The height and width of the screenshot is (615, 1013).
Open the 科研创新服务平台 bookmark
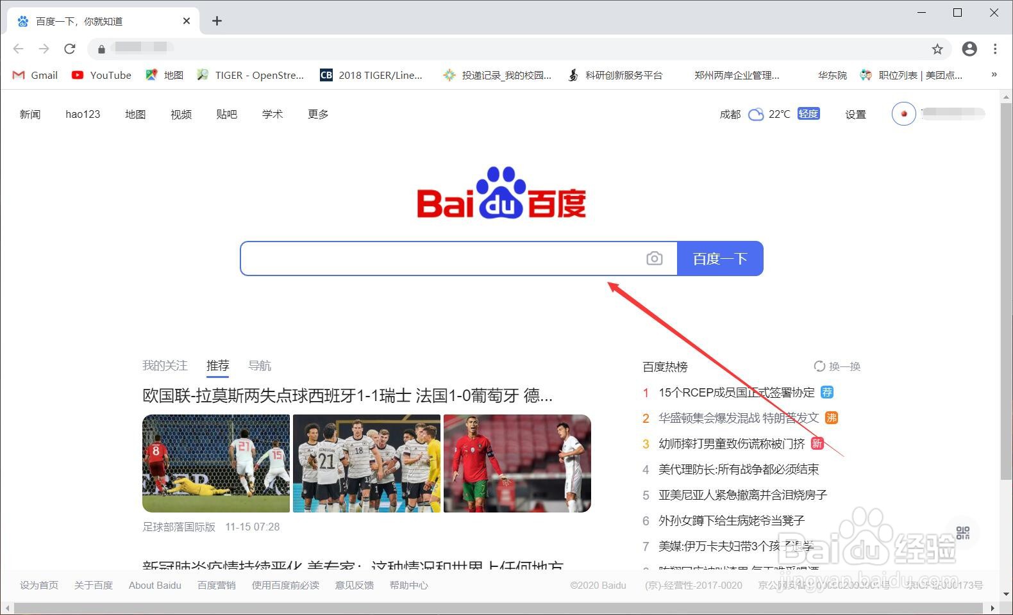tap(615, 75)
